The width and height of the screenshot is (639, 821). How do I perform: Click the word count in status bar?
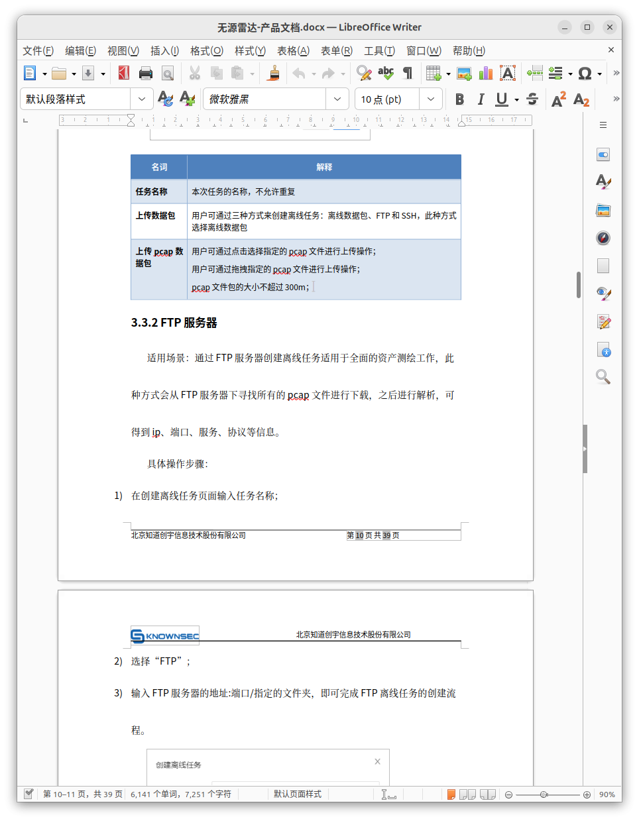pos(181,794)
